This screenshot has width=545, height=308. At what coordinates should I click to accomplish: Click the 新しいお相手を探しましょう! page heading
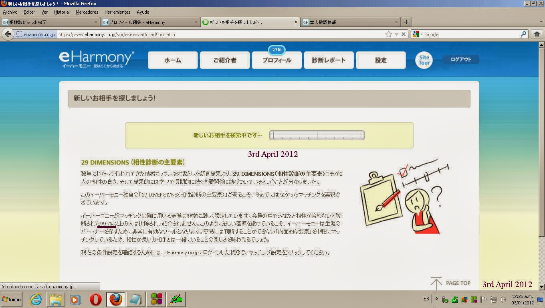point(115,98)
